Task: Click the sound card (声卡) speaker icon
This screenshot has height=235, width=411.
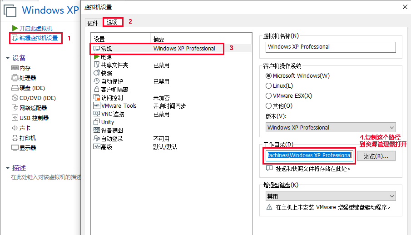Action: pyautogui.click(x=15, y=128)
